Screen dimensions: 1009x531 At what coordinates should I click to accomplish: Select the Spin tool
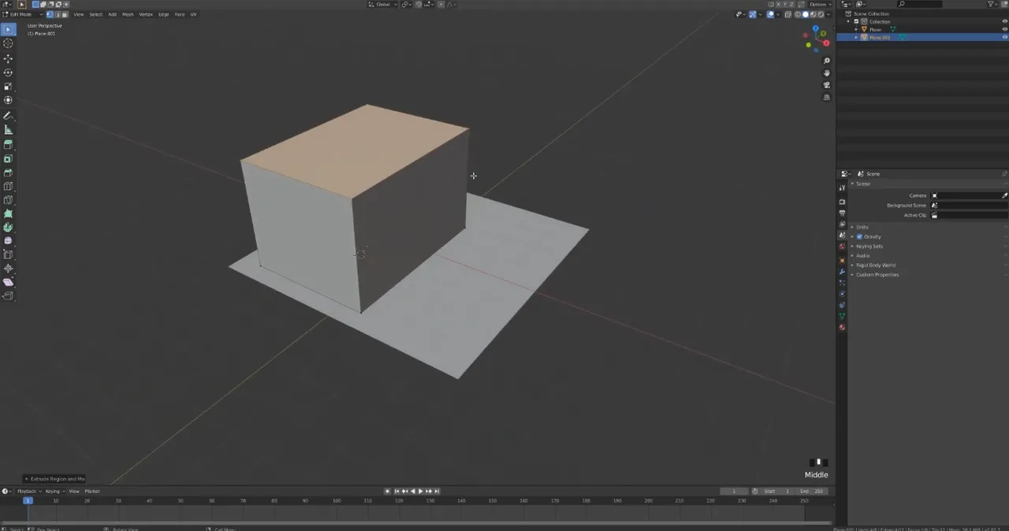(x=8, y=227)
